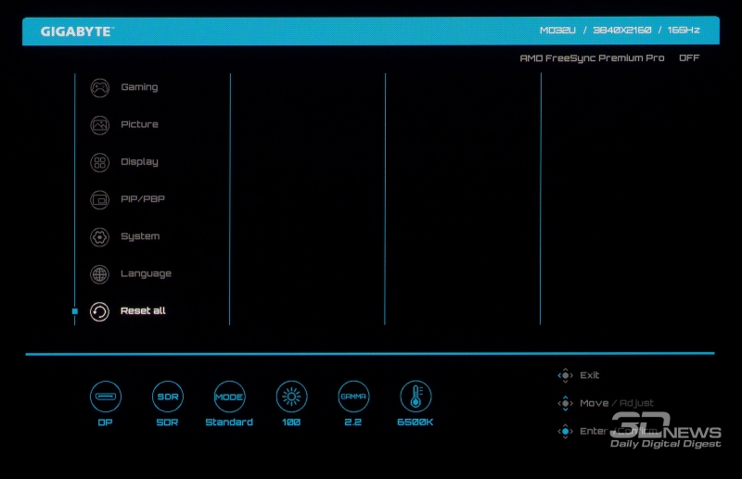Click the GIGABYTE logo in the header

[76, 32]
